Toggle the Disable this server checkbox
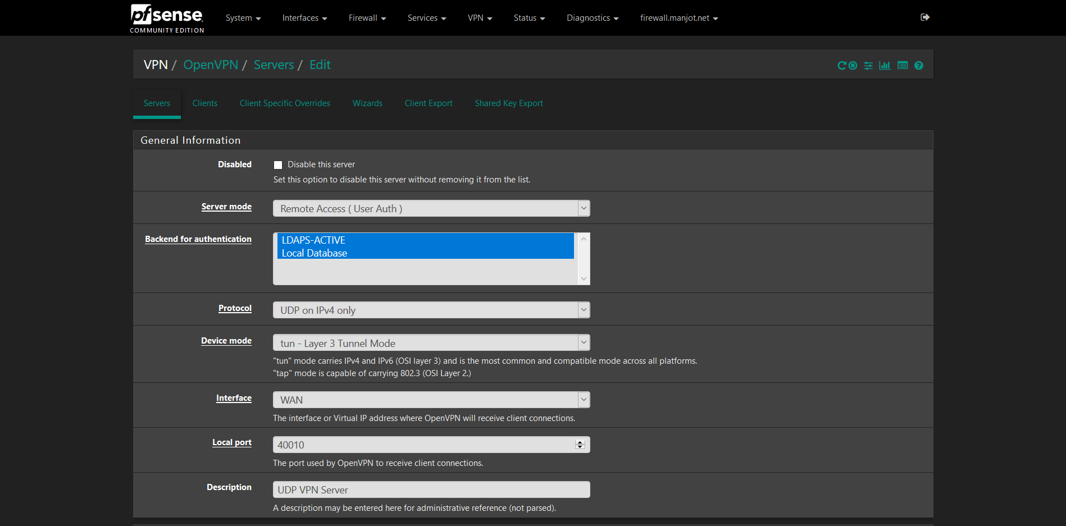Viewport: 1066px width, 526px height. (x=278, y=165)
